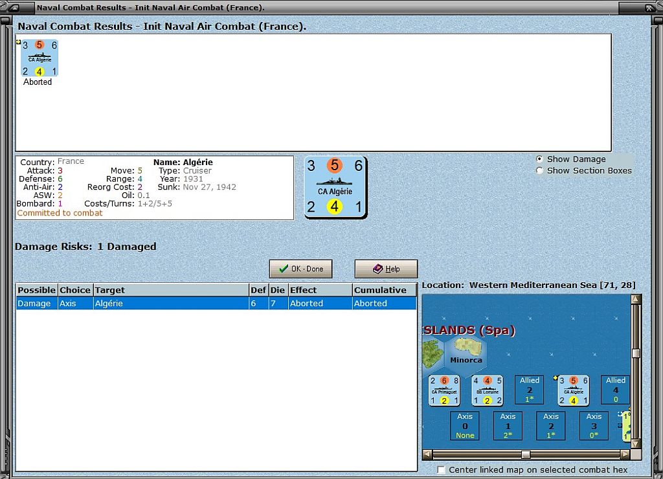Click the Def column header

(258, 290)
